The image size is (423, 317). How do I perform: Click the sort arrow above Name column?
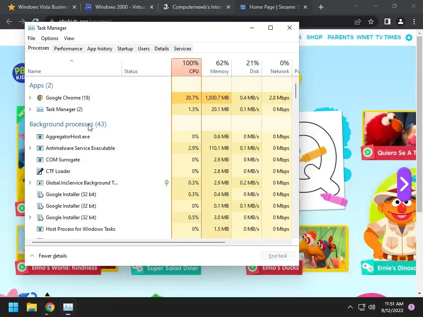71,61
